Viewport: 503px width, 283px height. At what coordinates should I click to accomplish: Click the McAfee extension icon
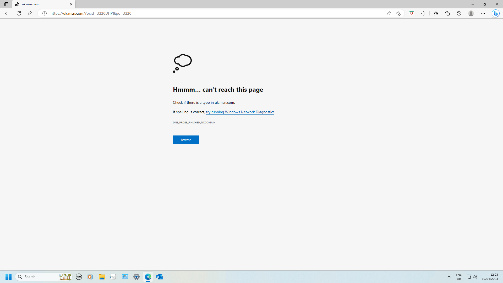[411, 13]
